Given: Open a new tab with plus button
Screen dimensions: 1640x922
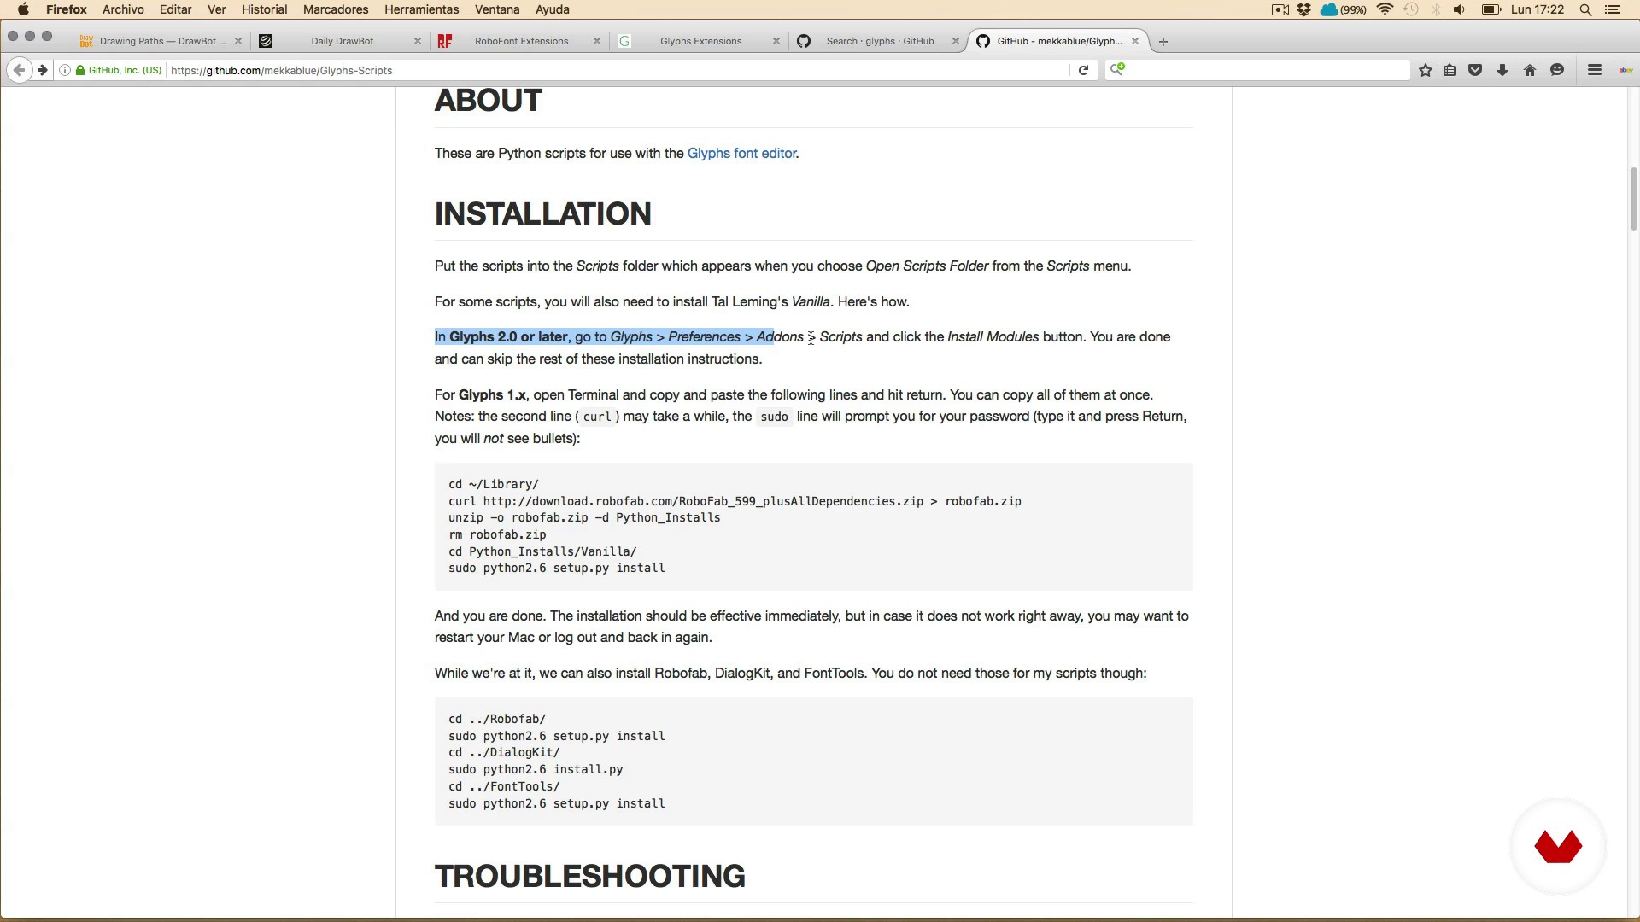Looking at the screenshot, I should (x=1163, y=41).
